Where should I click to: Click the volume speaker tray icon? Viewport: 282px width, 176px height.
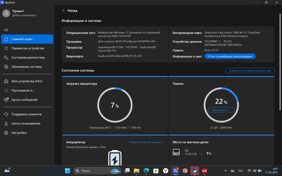coord(255,171)
